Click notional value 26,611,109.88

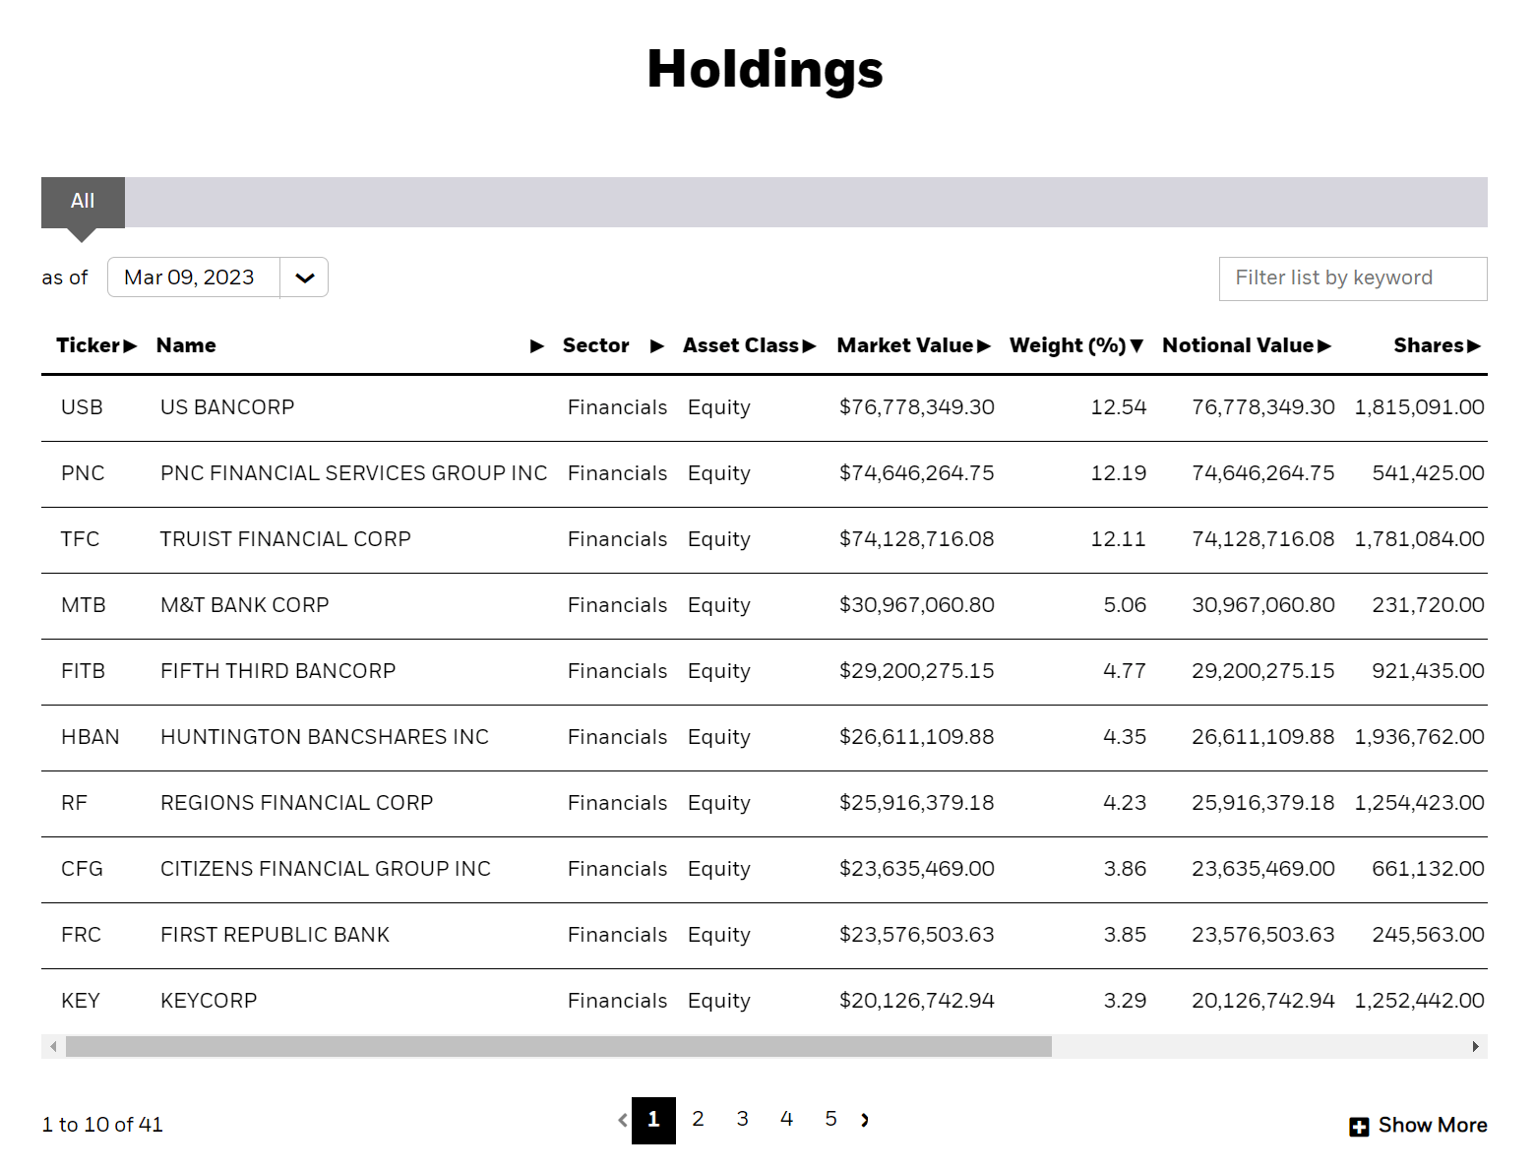[1263, 737]
